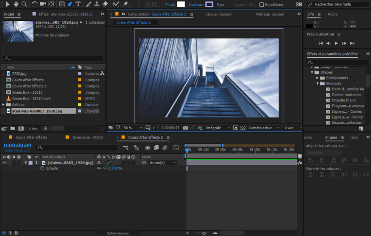Select the Pan Behind anchor tool

pos(51,4)
